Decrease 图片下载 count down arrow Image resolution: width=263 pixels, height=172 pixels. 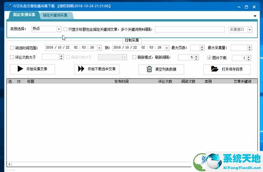[249, 59]
